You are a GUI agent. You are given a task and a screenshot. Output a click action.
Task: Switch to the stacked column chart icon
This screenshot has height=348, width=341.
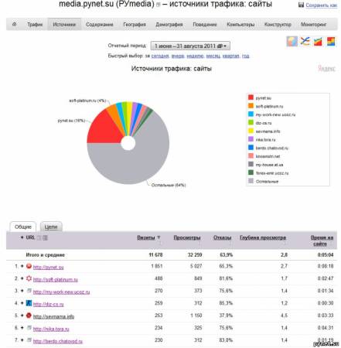[331, 41]
